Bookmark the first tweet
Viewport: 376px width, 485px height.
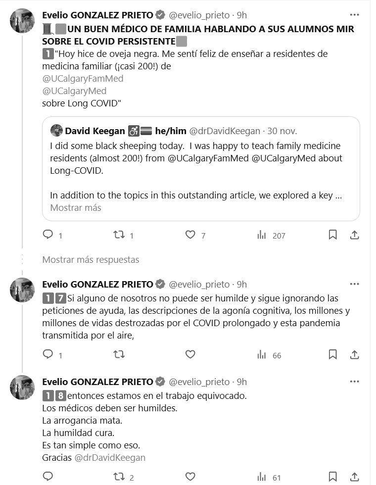pyautogui.click(x=333, y=235)
